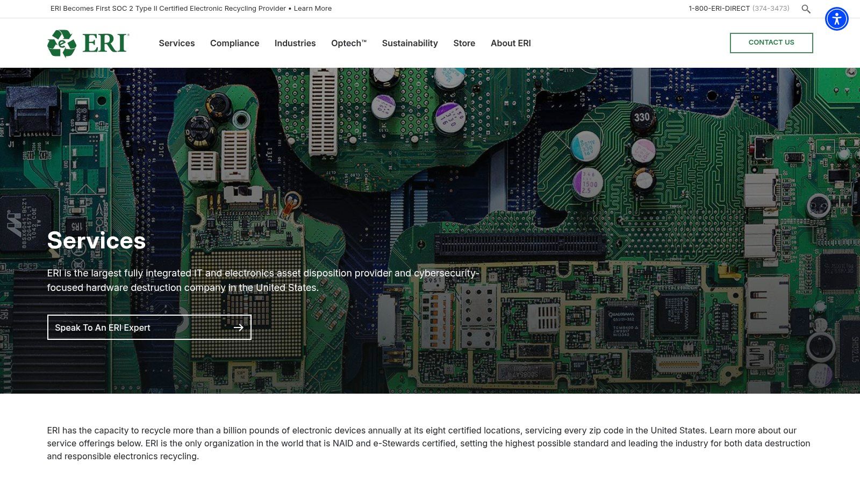Click the arrow in the Speak To An ERI Expert button
Screen dimensions: 860x484
(x=239, y=328)
